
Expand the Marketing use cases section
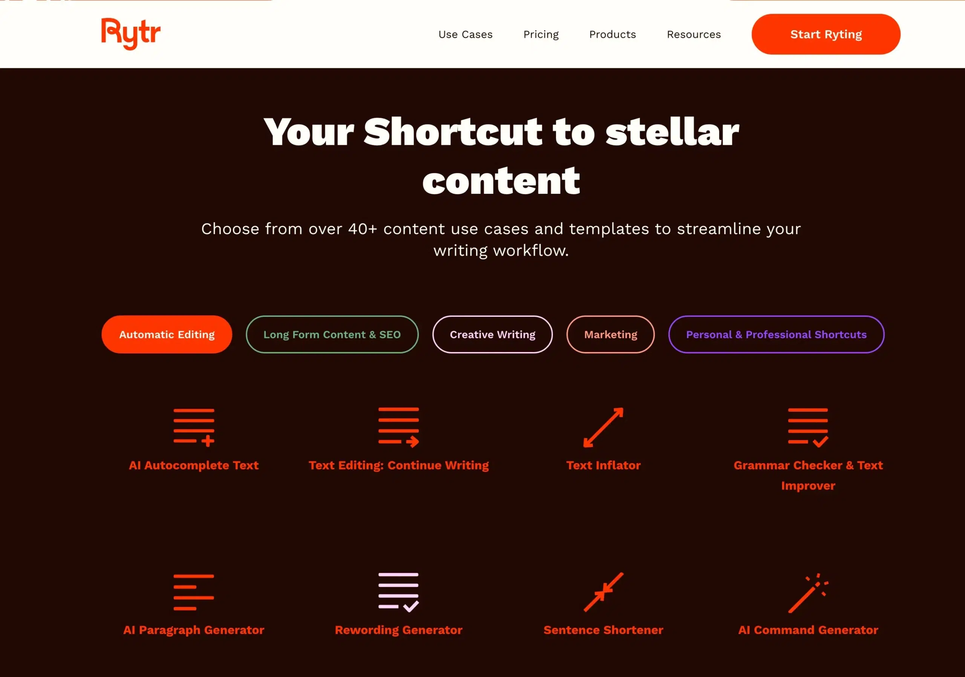pos(610,334)
